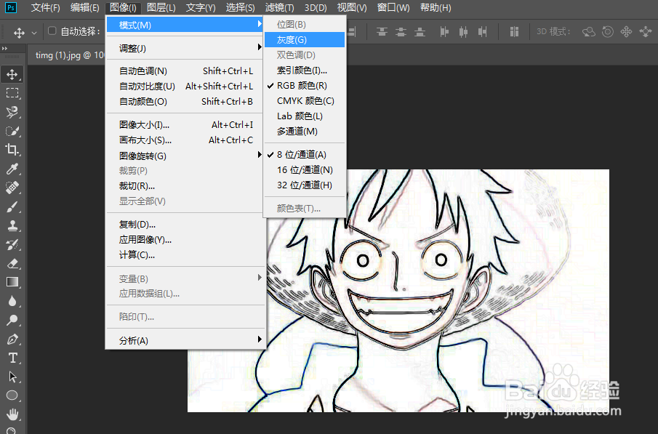Select the Lasso tool
This screenshot has width=658, height=434.
coord(12,112)
